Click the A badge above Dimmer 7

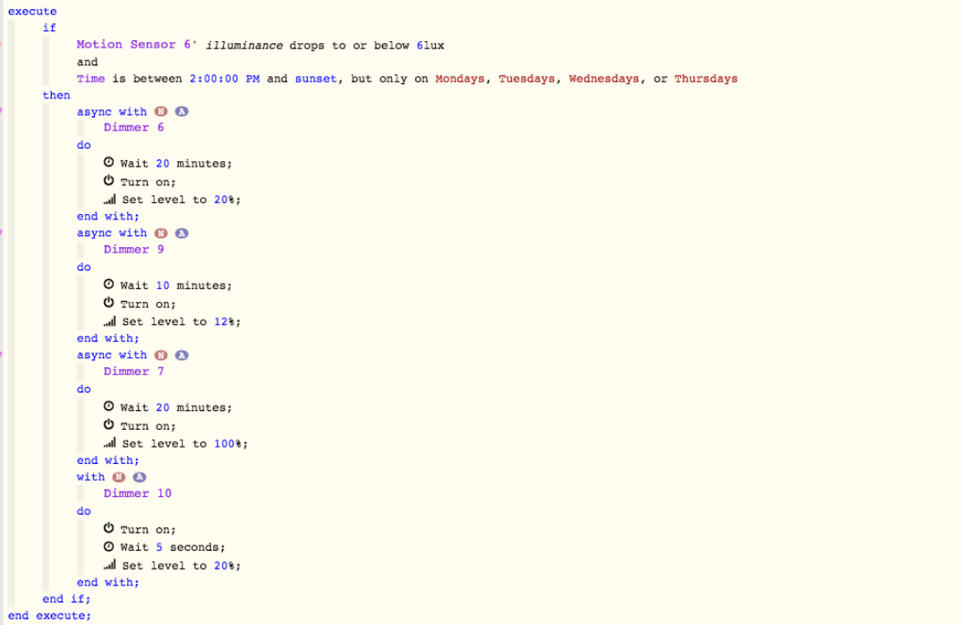pyautogui.click(x=182, y=355)
